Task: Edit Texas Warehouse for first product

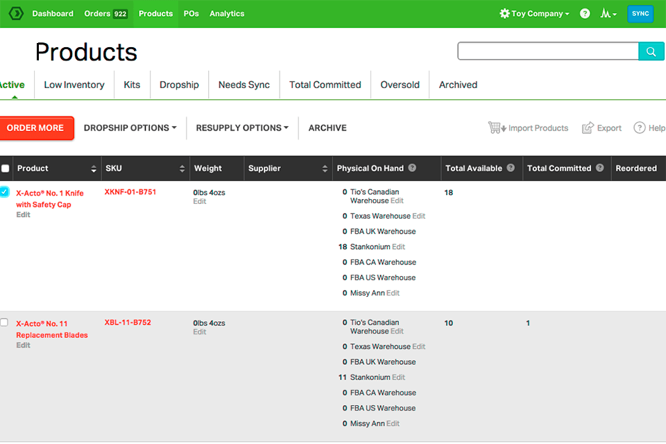Action: (418, 216)
